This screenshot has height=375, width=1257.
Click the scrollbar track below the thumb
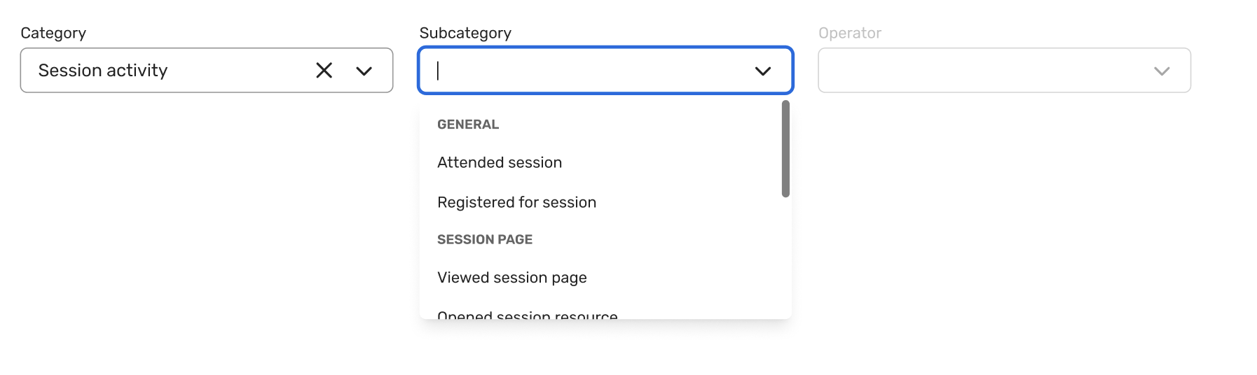(785, 259)
